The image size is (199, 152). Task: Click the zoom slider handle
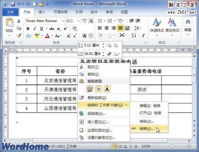tap(172, 146)
